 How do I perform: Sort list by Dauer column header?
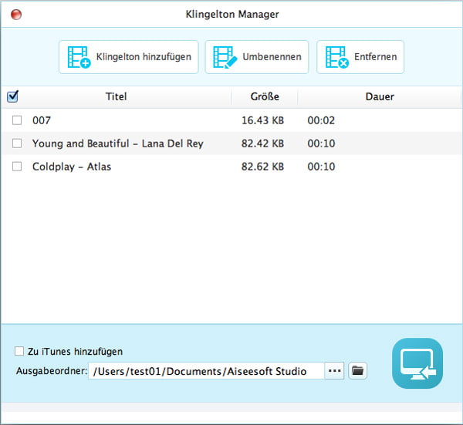[380, 97]
